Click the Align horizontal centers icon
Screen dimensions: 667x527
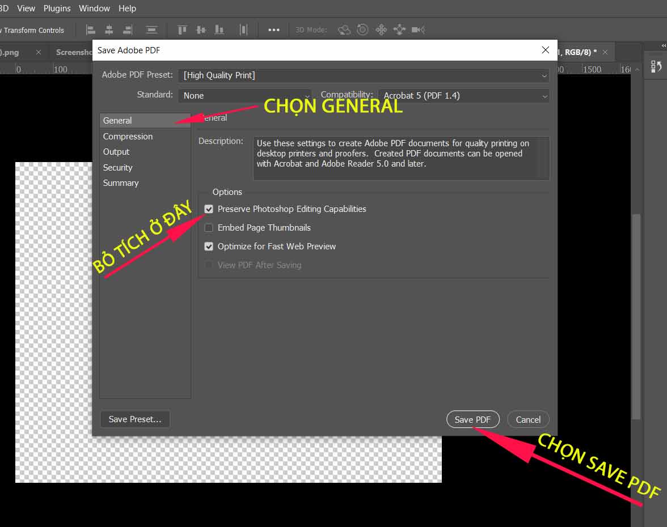(x=109, y=29)
